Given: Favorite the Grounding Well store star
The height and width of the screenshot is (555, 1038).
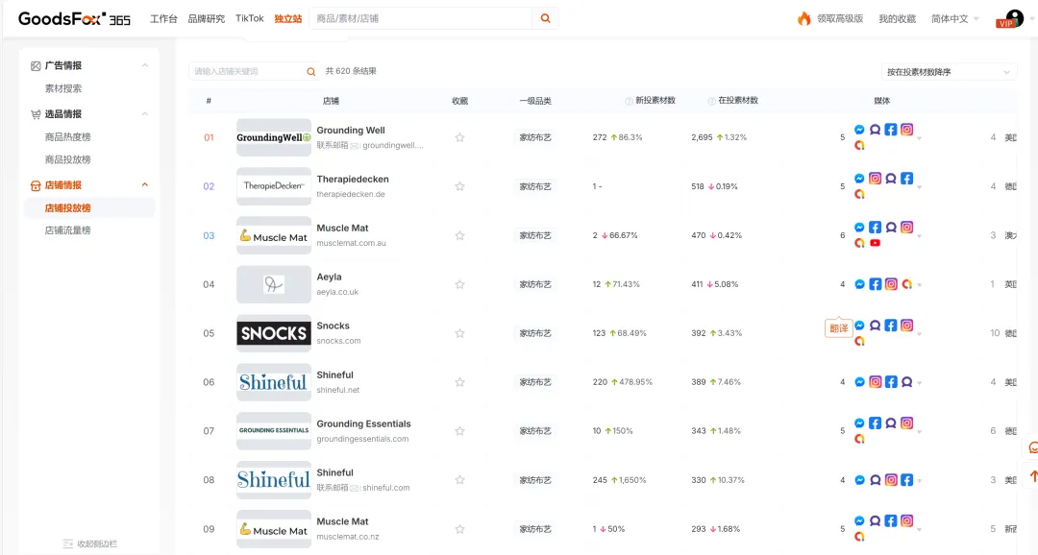Looking at the screenshot, I should point(459,137).
